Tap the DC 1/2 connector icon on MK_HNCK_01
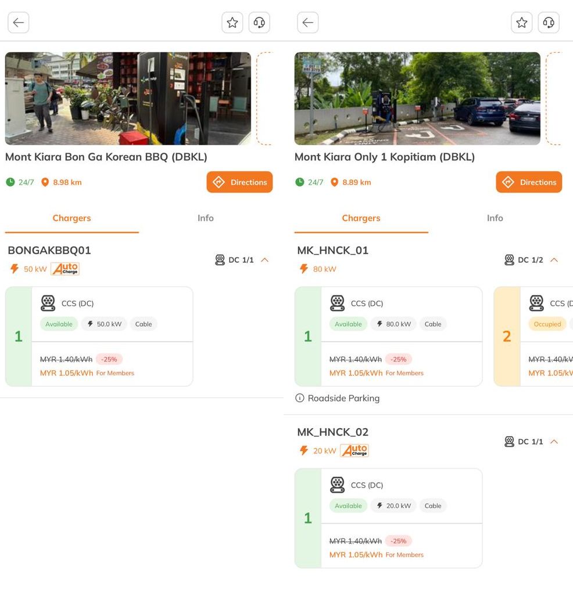 click(x=509, y=260)
